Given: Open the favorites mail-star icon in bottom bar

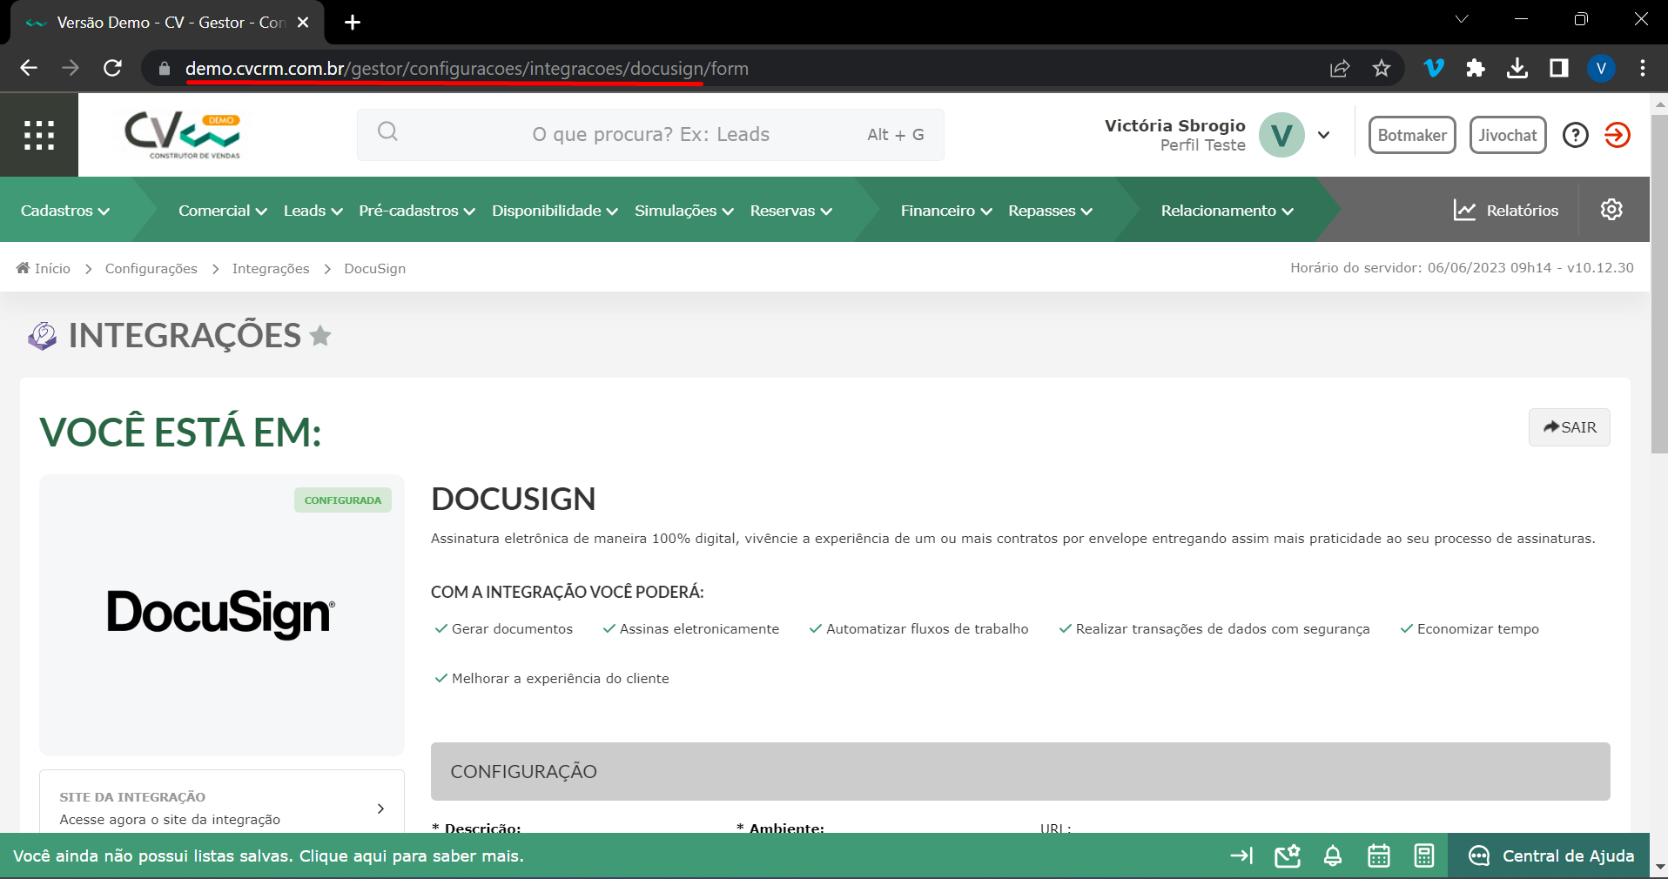Looking at the screenshot, I should (1288, 856).
